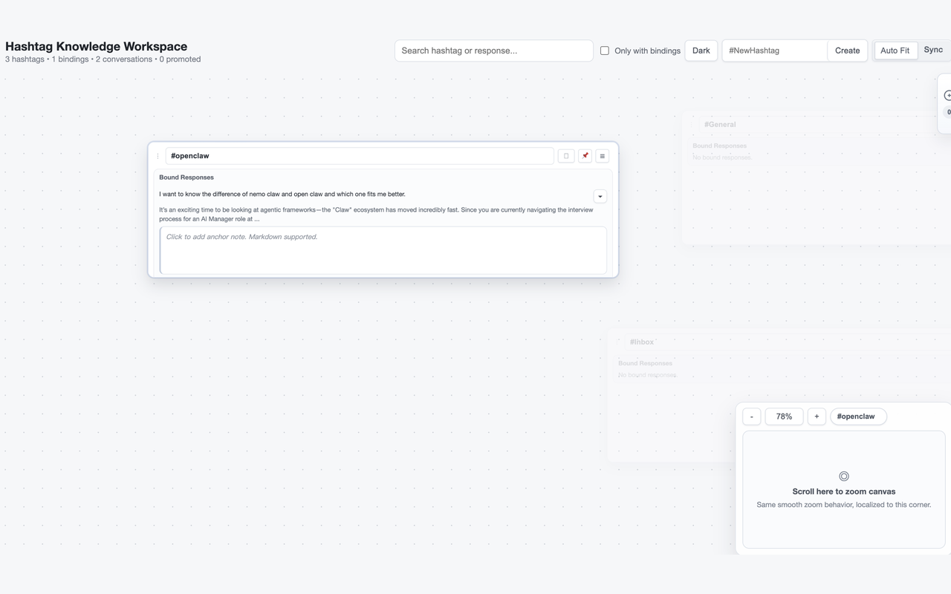Click the anchor note area on the #openclaw card
The width and height of the screenshot is (951, 594).
pyautogui.click(x=383, y=250)
